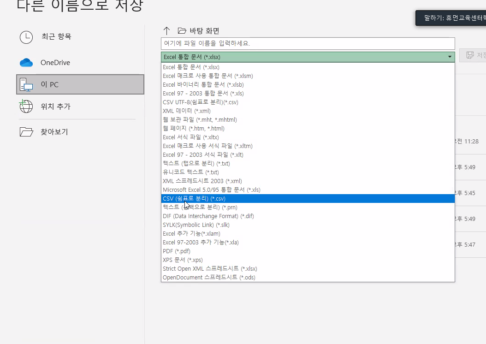Click the 이 PC computer icon
Screen dimensions: 486x344
tap(26, 84)
